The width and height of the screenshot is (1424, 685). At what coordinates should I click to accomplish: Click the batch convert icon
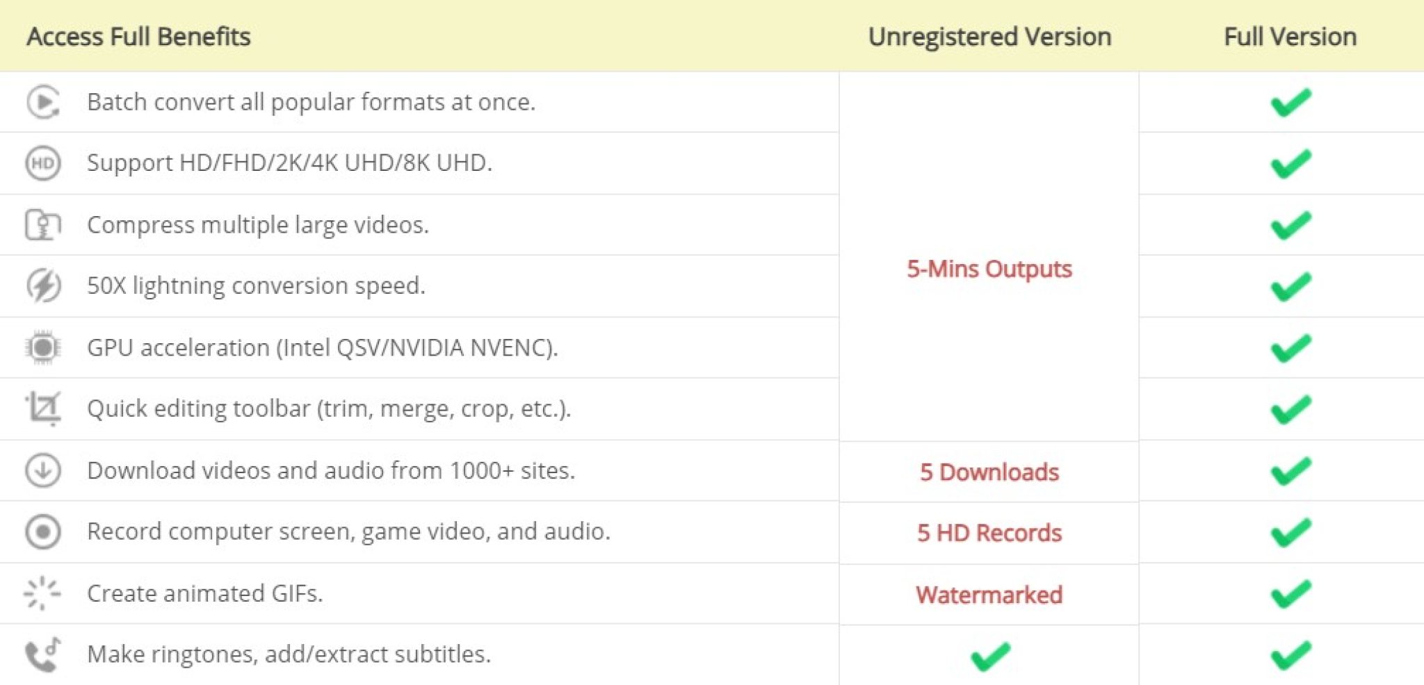pos(43,102)
